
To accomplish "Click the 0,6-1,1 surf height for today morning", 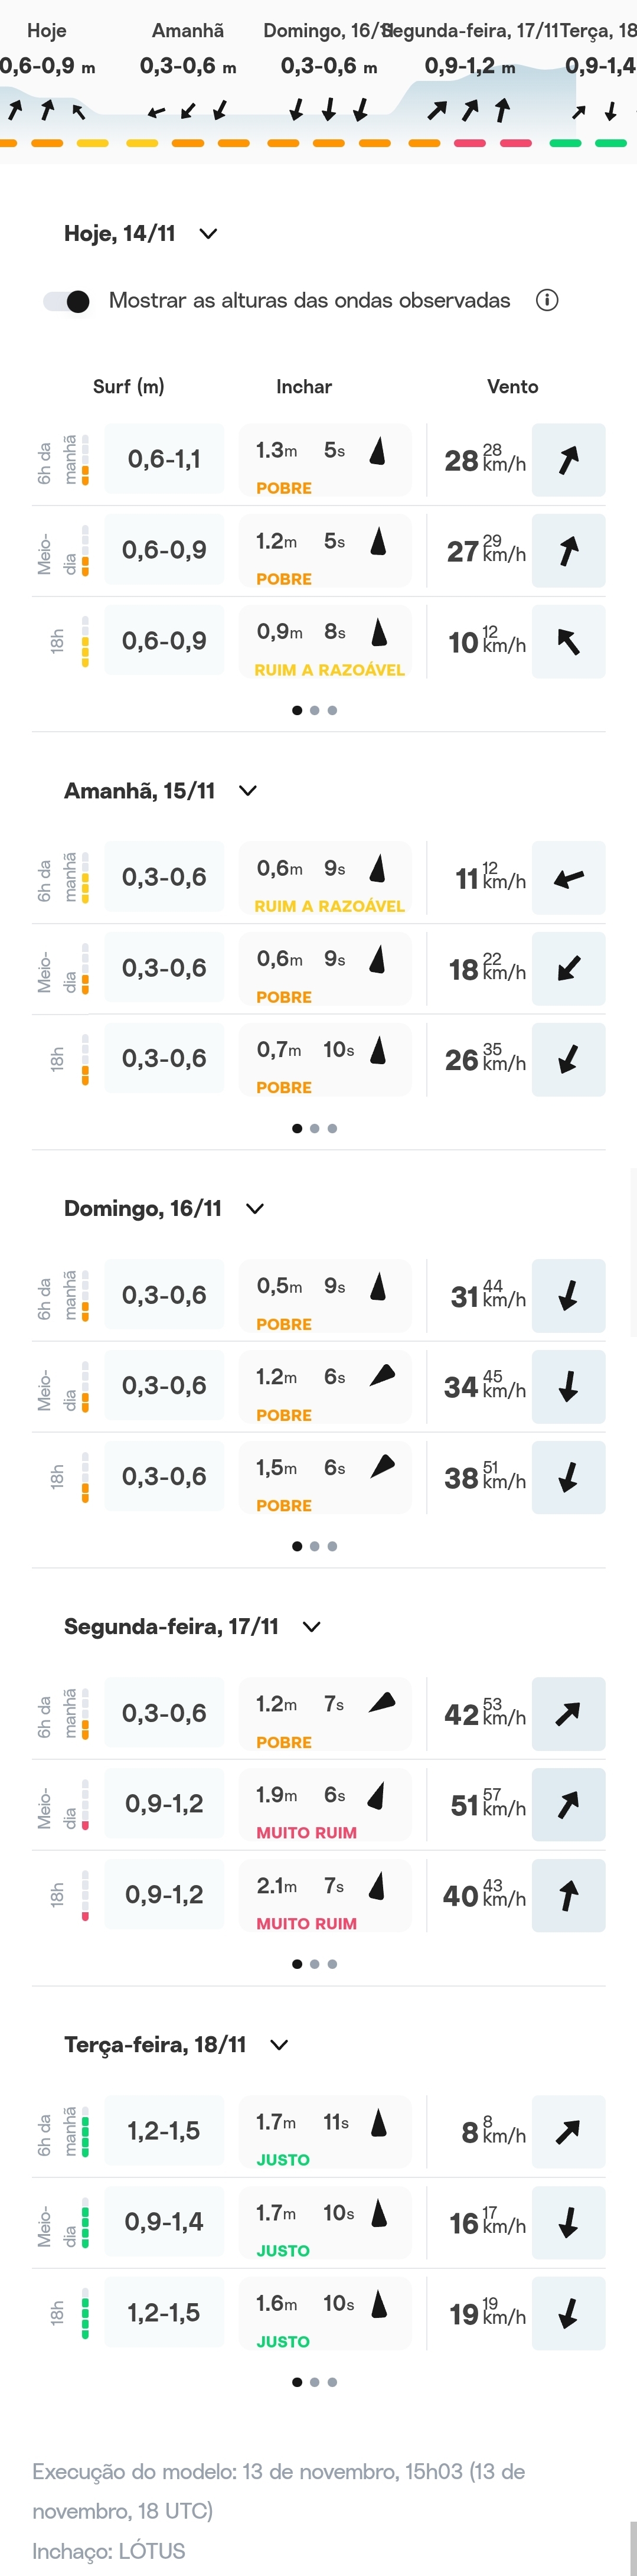I will point(164,460).
